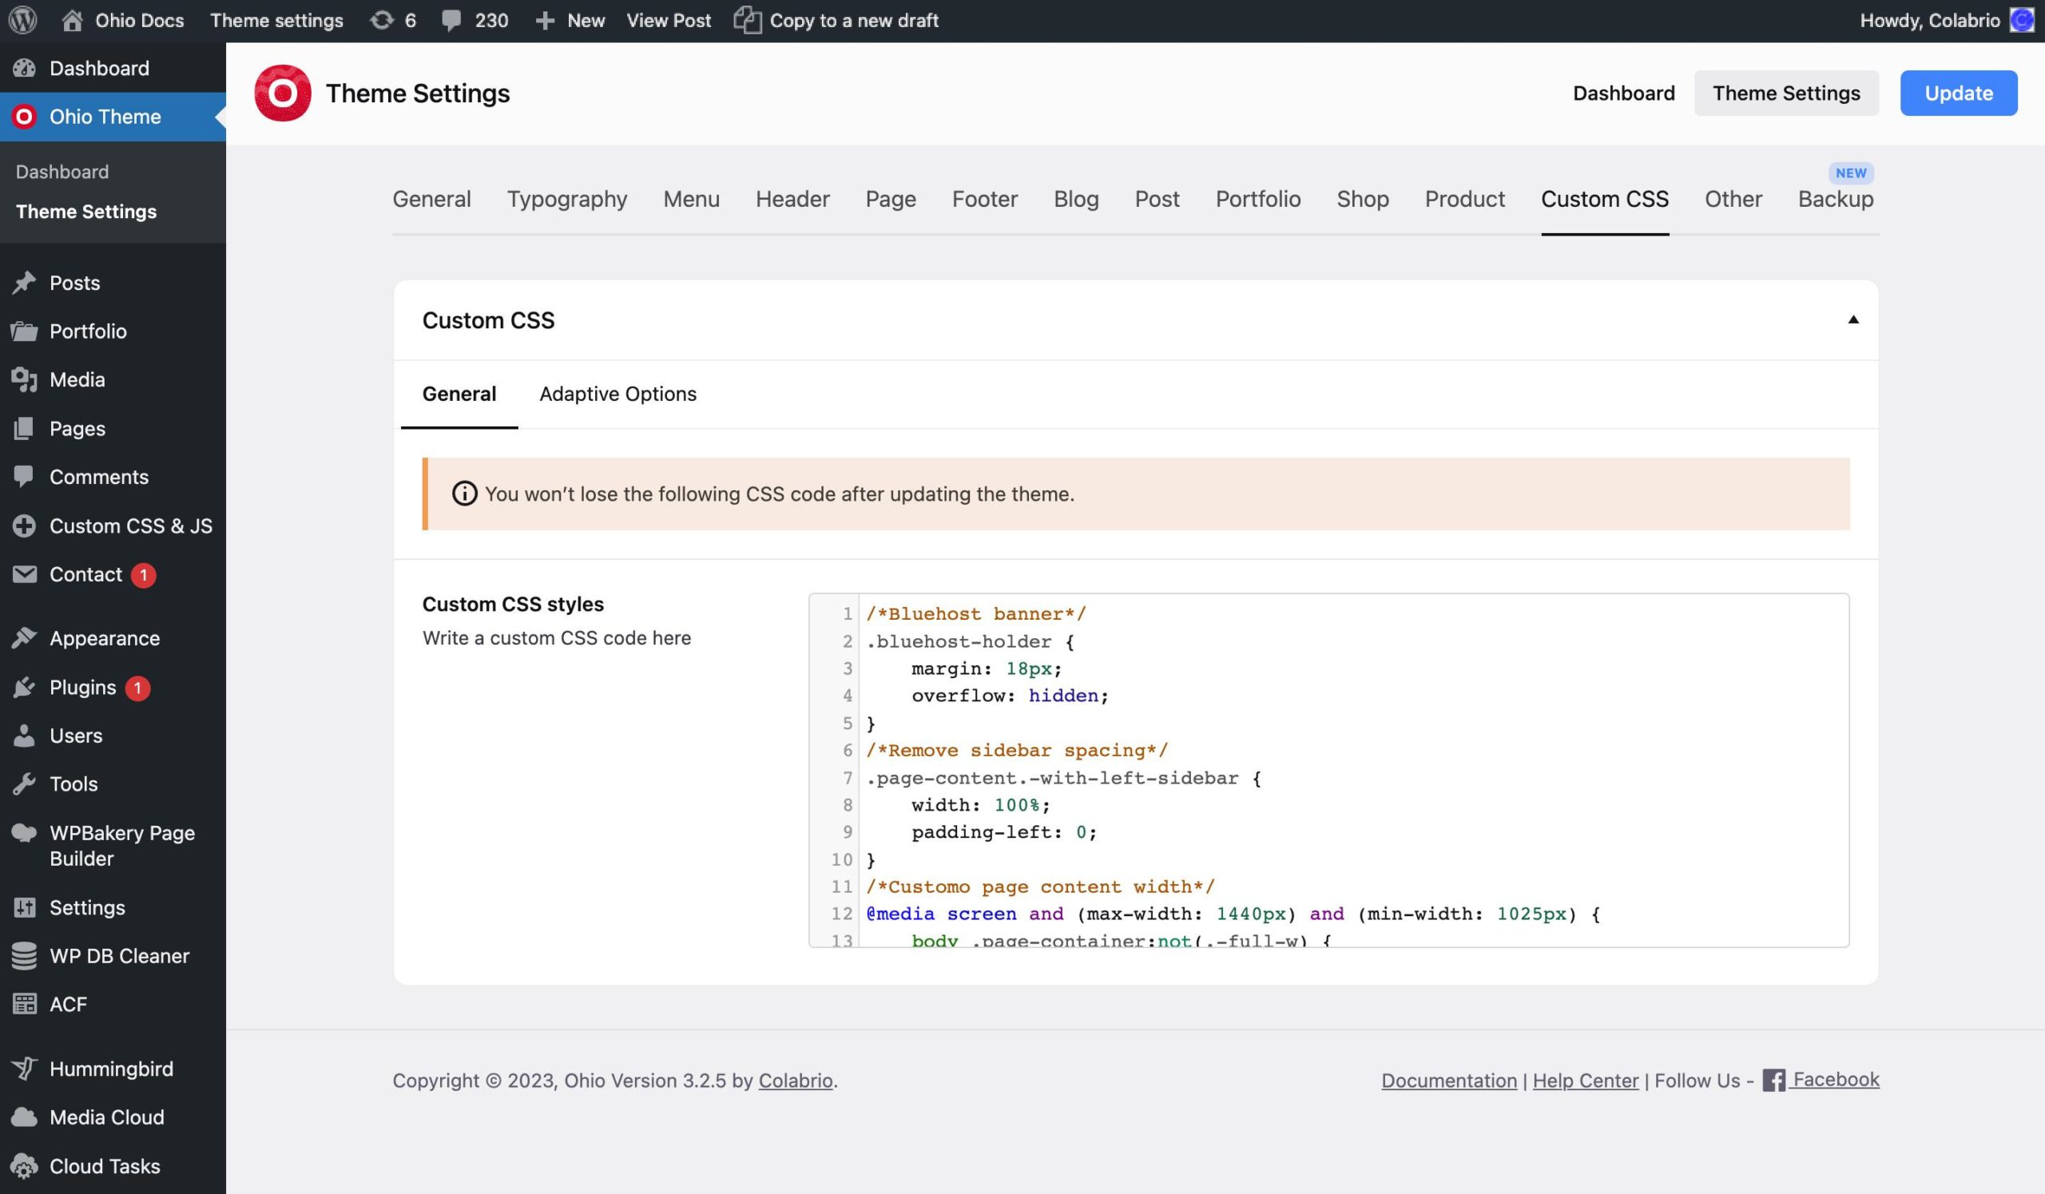Open the Footer tab
Viewport: 2045px width, 1194px height.
coord(984,199)
